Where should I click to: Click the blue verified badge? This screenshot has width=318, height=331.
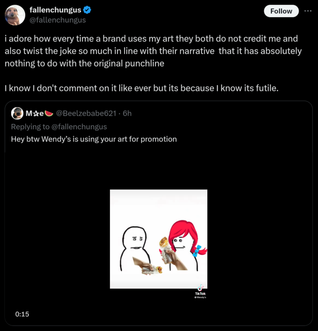(87, 10)
